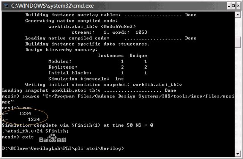Click the "ncsim> run" command line
This screenshot has width=243, height=159.
[x=16, y=108]
